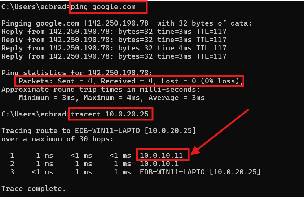The image size is (304, 197).
Task: Click the "Tracing route to EDB-WIN11-LAPTO" line
Action: (98, 131)
